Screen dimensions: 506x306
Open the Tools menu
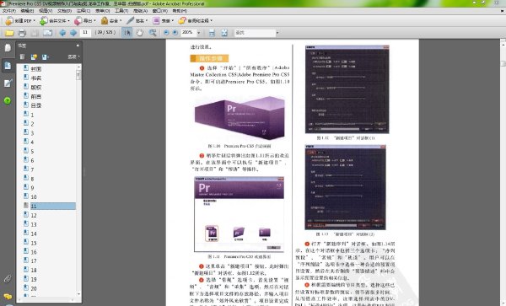point(121,11)
